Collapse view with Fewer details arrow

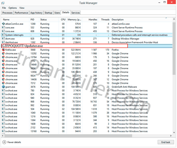pos(4,142)
